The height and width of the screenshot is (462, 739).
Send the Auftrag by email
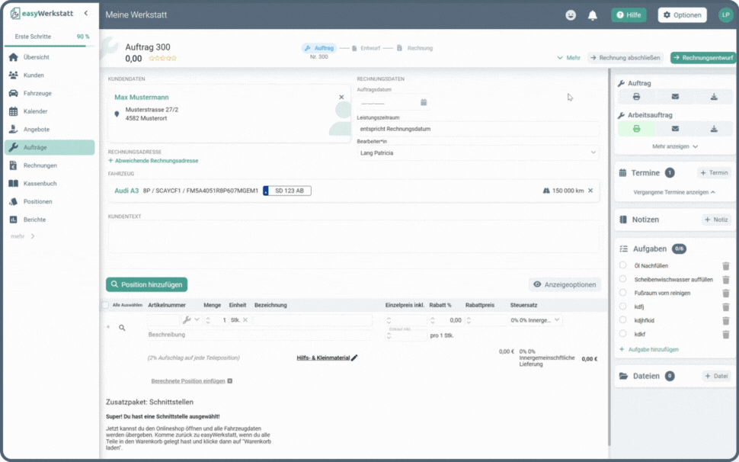[675, 97]
